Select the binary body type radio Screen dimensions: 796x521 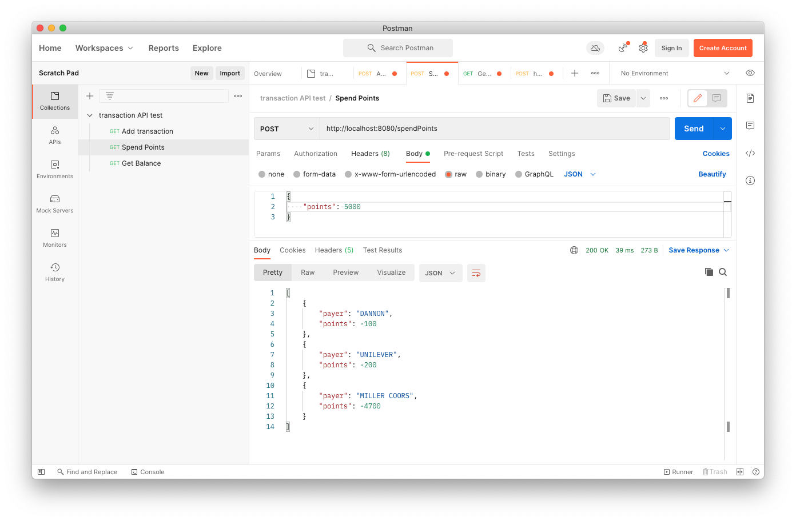click(479, 174)
